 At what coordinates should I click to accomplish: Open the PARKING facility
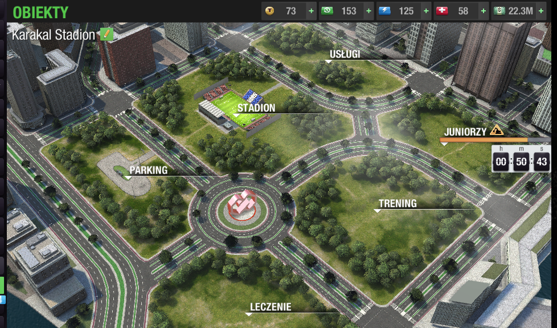(x=149, y=170)
